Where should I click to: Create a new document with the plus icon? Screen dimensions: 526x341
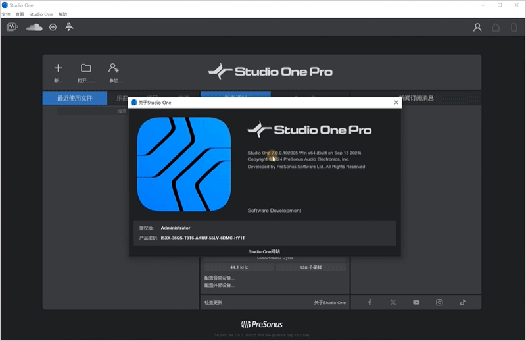click(58, 68)
